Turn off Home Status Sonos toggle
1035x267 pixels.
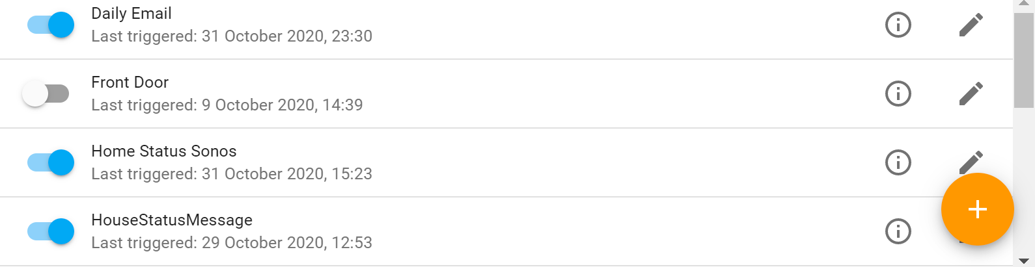pyautogui.click(x=51, y=162)
